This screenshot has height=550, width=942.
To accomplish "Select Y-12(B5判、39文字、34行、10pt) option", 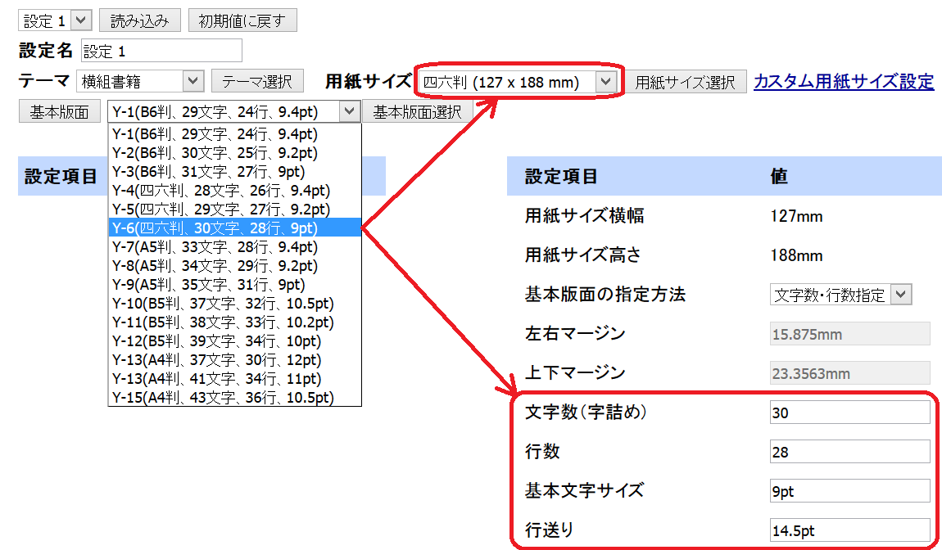I will 234,340.
